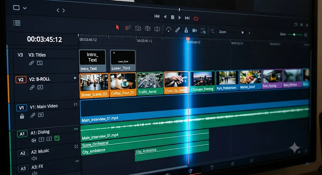Click the V3: Titles track name
The width and height of the screenshot is (322, 175).
click(x=37, y=55)
